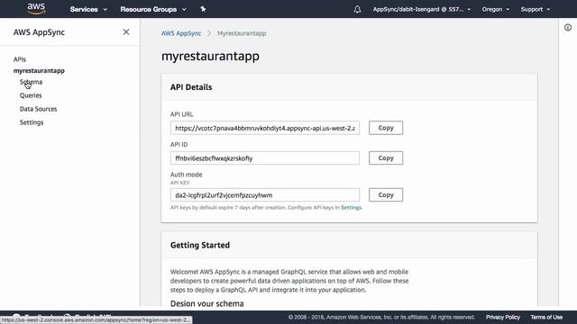Open the notifications bell
The image size is (577, 324).
tap(357, 9)
